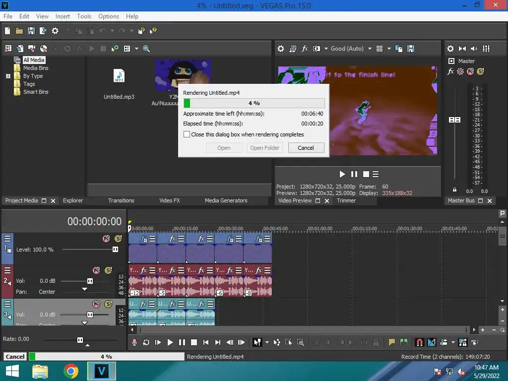
Task: Open the Options menu
Action: [x=109, y=16]
